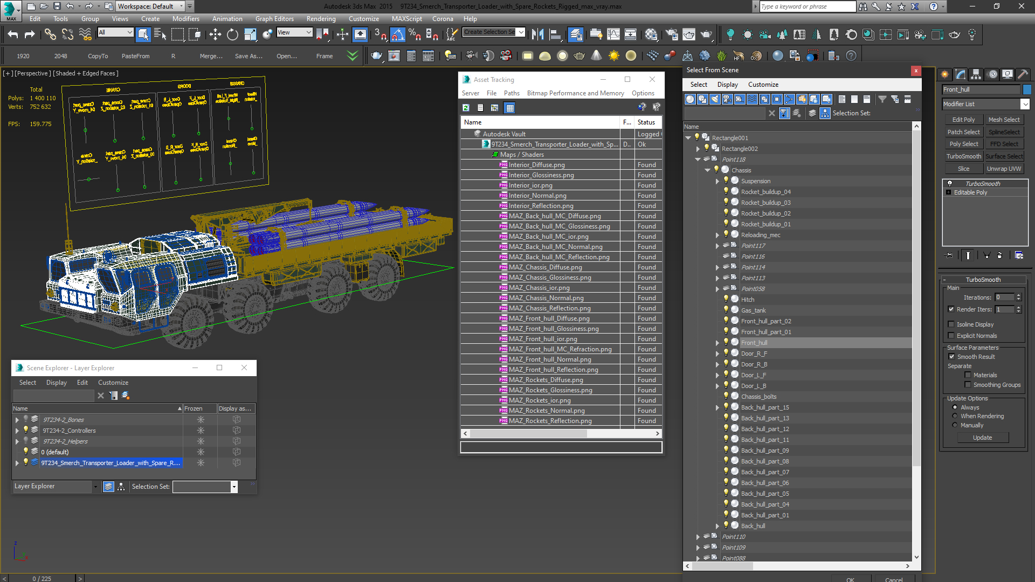Click Configure Modifier Sets icon
Image resolution: width=1035 pixels, height=582 pixels.
(1019, 255)
